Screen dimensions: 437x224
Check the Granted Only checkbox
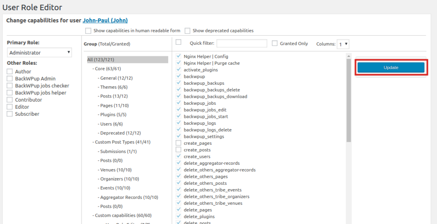(x=275, y=43)
